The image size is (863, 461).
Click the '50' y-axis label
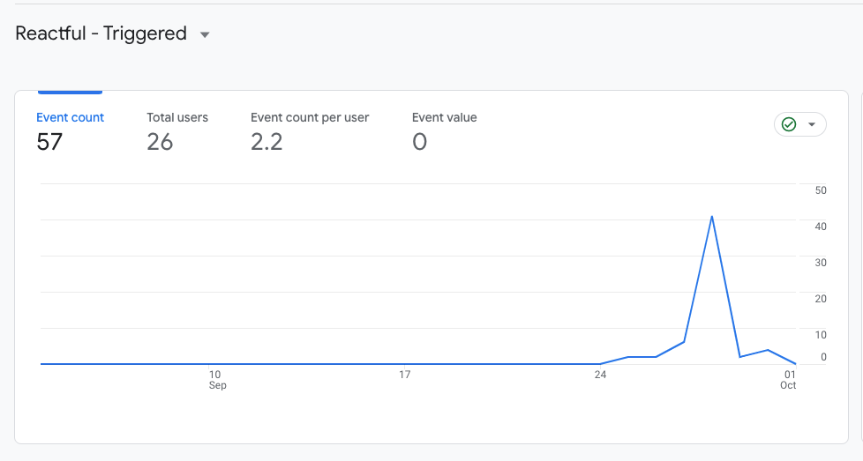pyautogui.click(x=821, y=190)
